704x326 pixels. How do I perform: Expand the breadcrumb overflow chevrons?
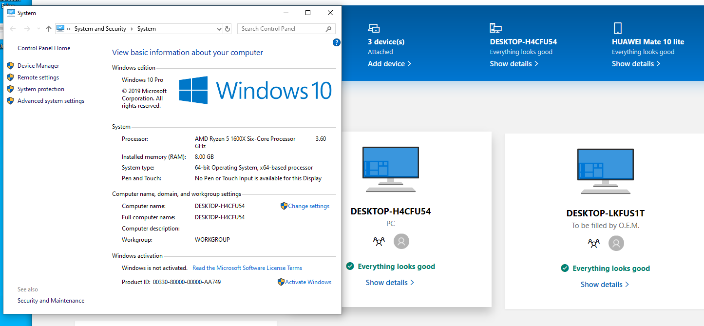[69, 29]
